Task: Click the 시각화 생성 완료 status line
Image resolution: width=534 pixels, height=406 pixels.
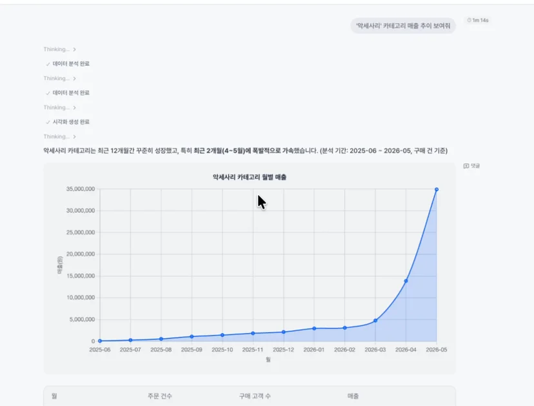Action: (68, 122)
